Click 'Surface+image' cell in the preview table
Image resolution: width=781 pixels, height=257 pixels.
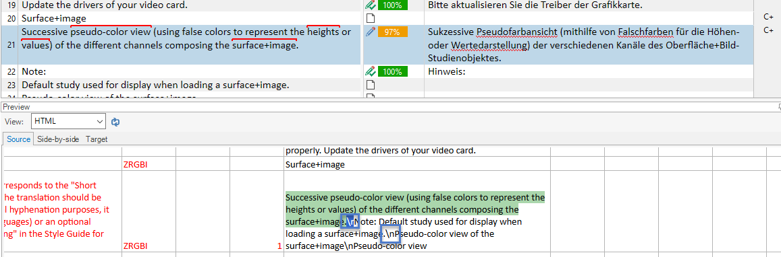click(316, 164)
